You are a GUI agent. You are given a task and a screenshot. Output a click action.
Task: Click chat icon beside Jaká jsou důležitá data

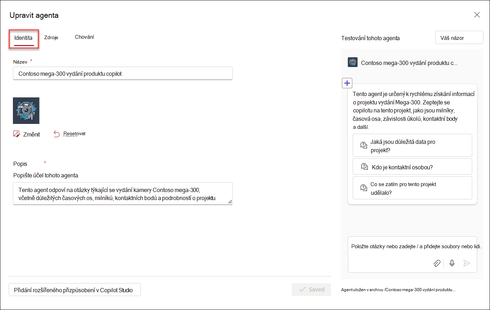[x=363, y=145]
